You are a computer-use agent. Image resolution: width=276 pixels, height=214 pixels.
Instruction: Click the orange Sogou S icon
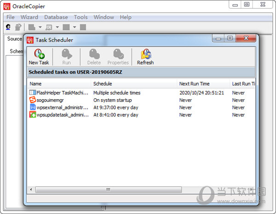(x=32, y=100)
